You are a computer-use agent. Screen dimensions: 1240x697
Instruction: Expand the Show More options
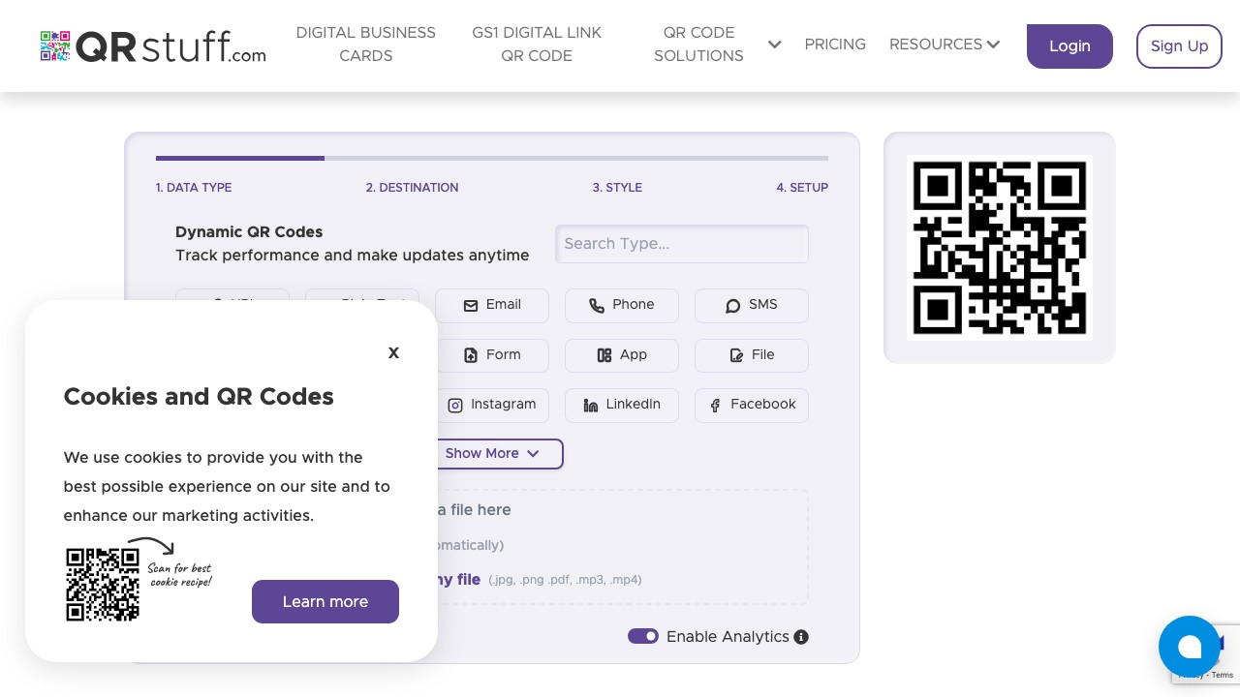491,453
